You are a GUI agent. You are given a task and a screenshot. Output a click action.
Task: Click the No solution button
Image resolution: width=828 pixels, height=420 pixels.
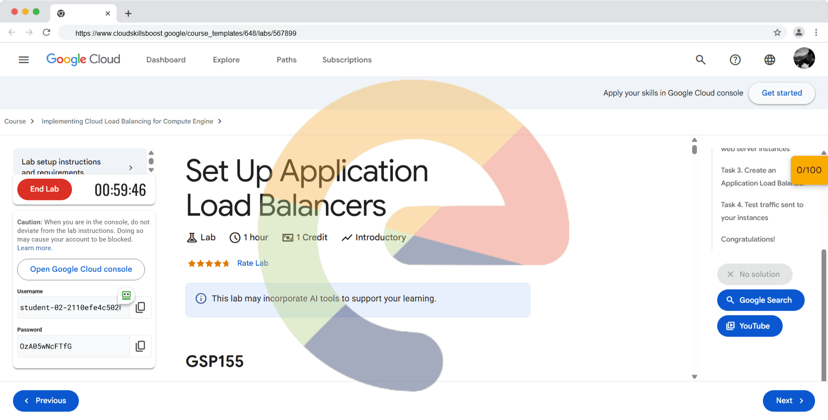(x=755, y=274)
